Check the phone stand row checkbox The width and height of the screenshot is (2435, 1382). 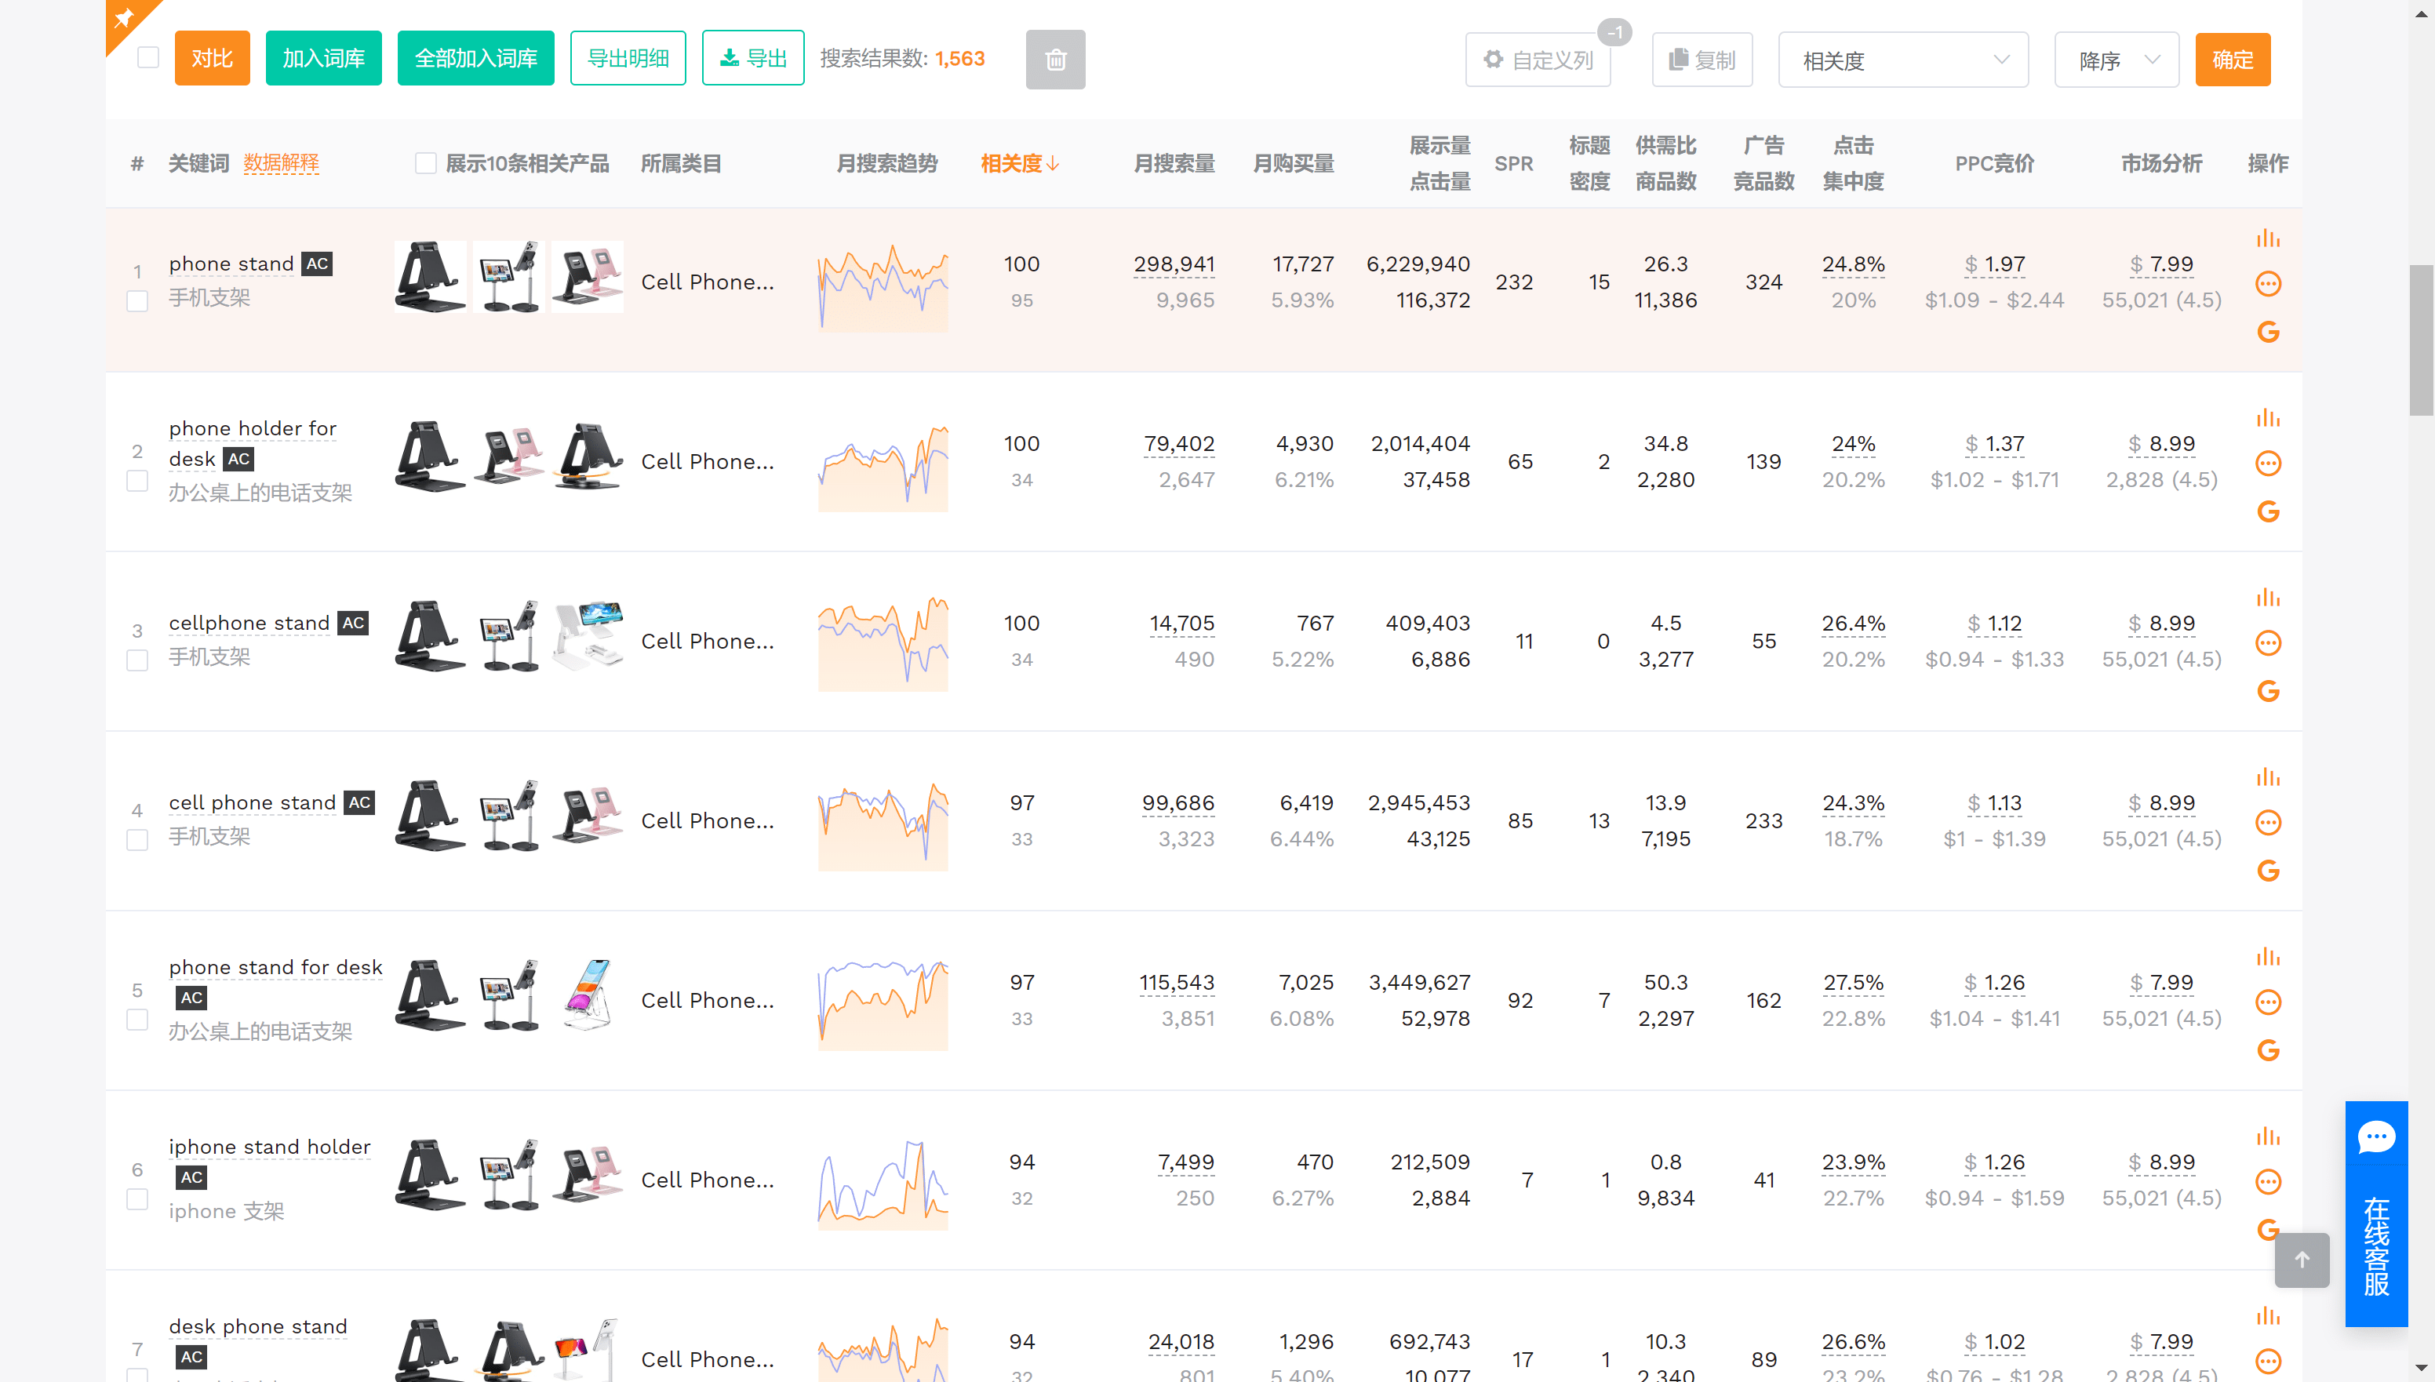pyautogui.click(x=137, y=302)
